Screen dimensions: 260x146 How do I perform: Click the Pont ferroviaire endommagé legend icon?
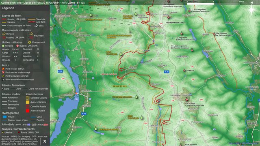3,79
